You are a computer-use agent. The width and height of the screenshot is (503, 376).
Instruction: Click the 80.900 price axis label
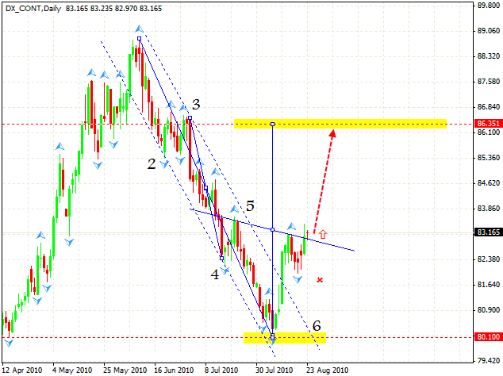[x=489, y=310]
